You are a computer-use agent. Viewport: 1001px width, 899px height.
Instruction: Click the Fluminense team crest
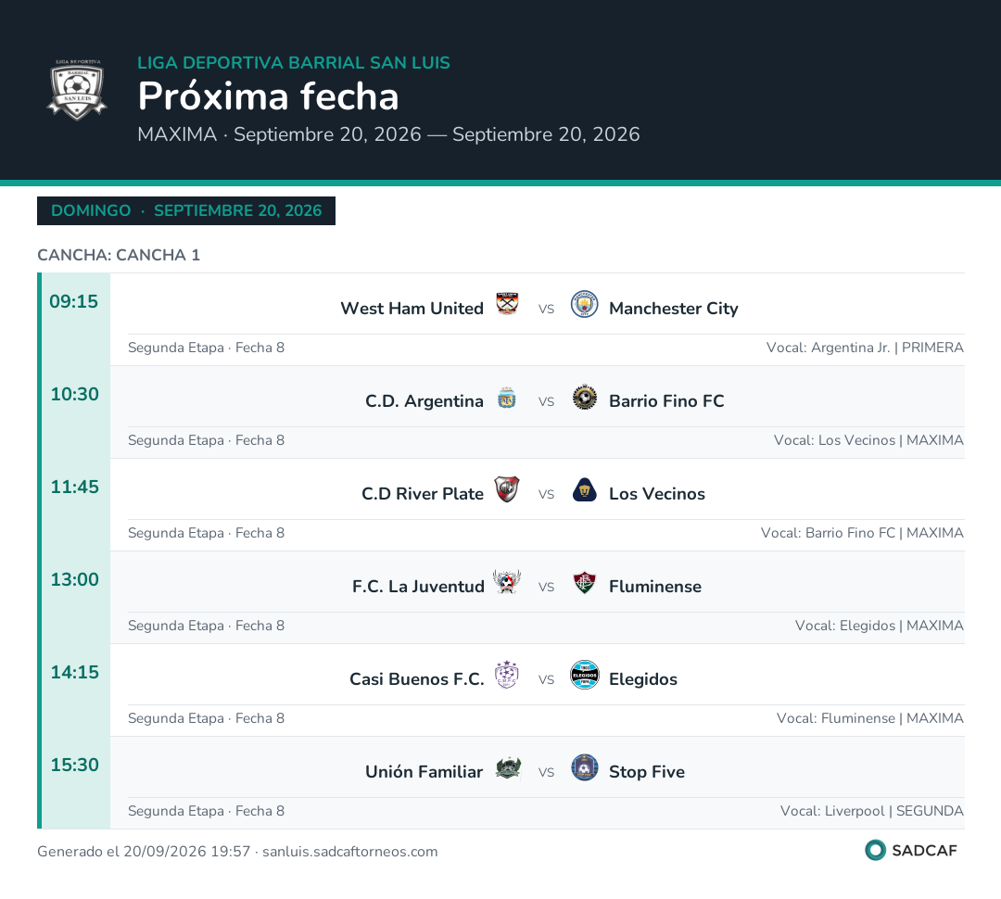click(x=584, y=582)
